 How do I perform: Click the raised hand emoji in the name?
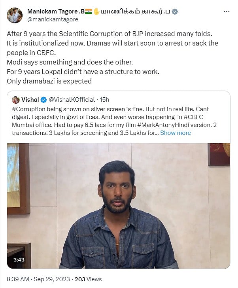tap(96, 12)
